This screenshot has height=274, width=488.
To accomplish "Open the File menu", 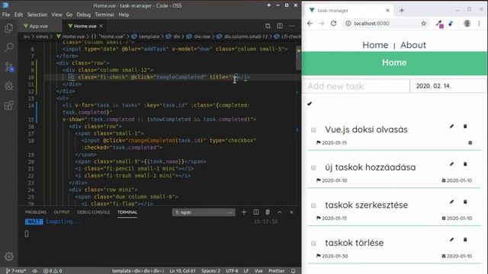I will (6, 14).
